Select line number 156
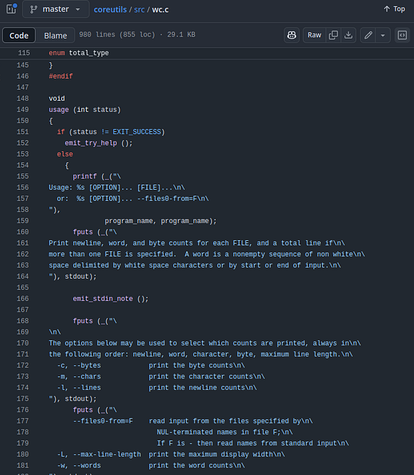 23,188
